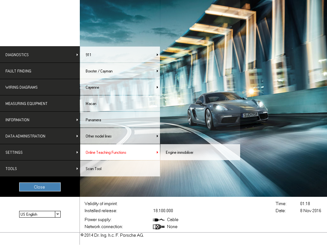Open the FAULT FINDING menu item
The height and width of the screenshot is (245, 327).
pyautogui.click(x=40, y=71)
